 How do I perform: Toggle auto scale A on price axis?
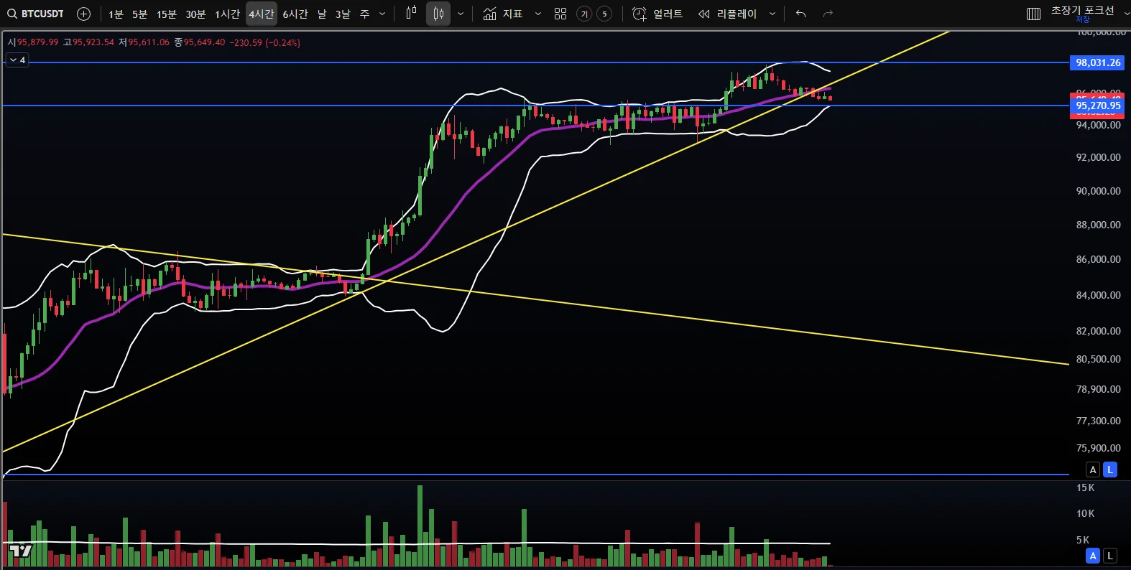[x=1093, y=469]
